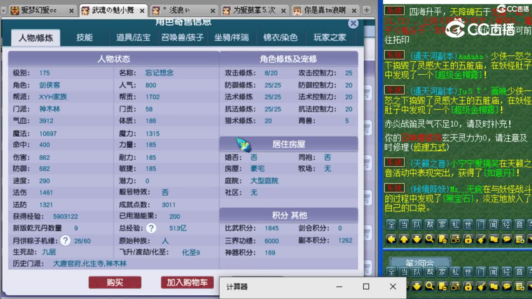Click folders icon in upper chat toolbar
The height and width of the screenshot is (299, 532).
pyautogui.click(x=494, y=239)
